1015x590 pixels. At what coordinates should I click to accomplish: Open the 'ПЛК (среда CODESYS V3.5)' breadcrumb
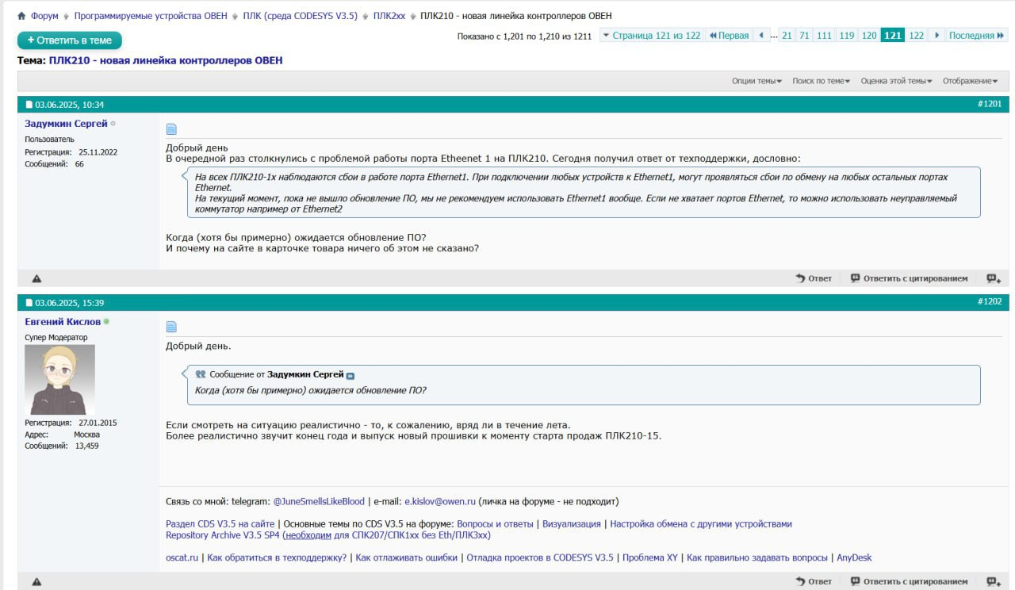click(x=300, y=16)
